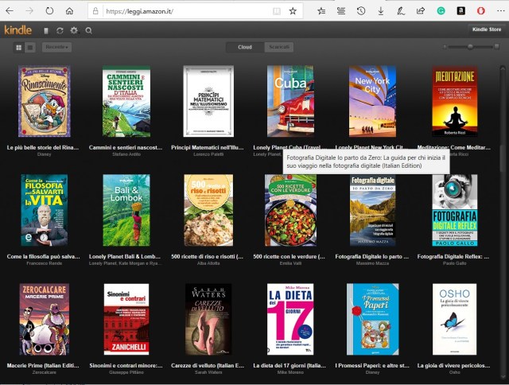509x385 pixels.
Task: Click the Kindle library book icon
Action: [x=45, y=30]
